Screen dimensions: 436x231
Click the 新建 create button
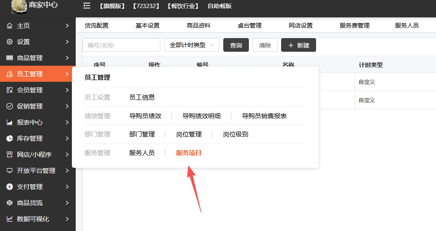click(x=298, y=45)
